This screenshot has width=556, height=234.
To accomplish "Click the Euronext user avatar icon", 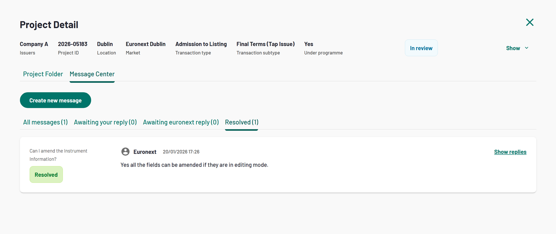I will pos(125,152).
